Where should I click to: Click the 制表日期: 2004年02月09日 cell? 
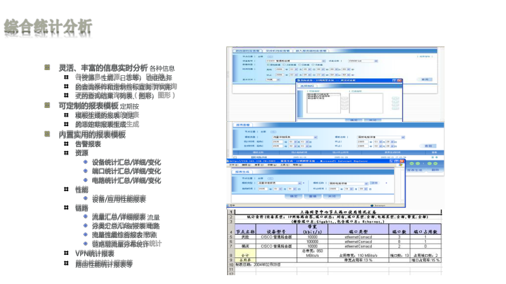pyautogui.click(x=258, y=264)
